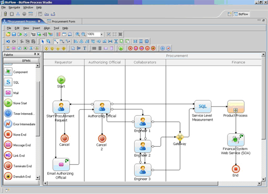Switch to the Procurement Form tab

coord(61,21)
